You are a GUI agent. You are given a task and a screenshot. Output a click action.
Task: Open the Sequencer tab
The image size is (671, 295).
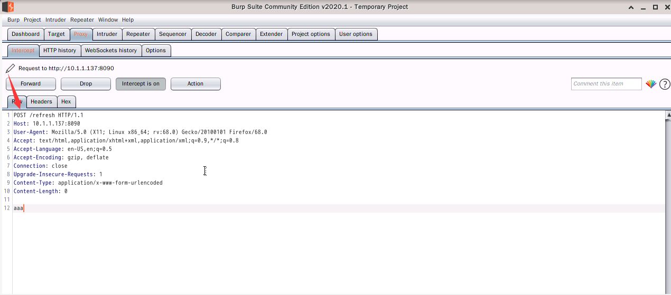(173, 34)
